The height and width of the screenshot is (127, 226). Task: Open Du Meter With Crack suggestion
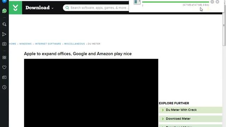tap(190, 110)
